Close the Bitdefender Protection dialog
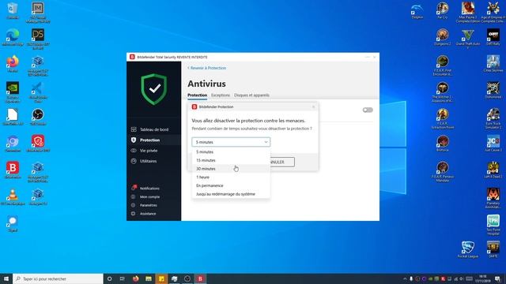Screen dimensions: 506x284 pos(313,107)
